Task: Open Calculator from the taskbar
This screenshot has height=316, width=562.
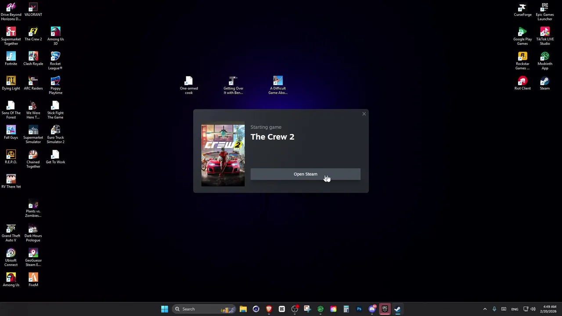Action: (x=346, y=309)
